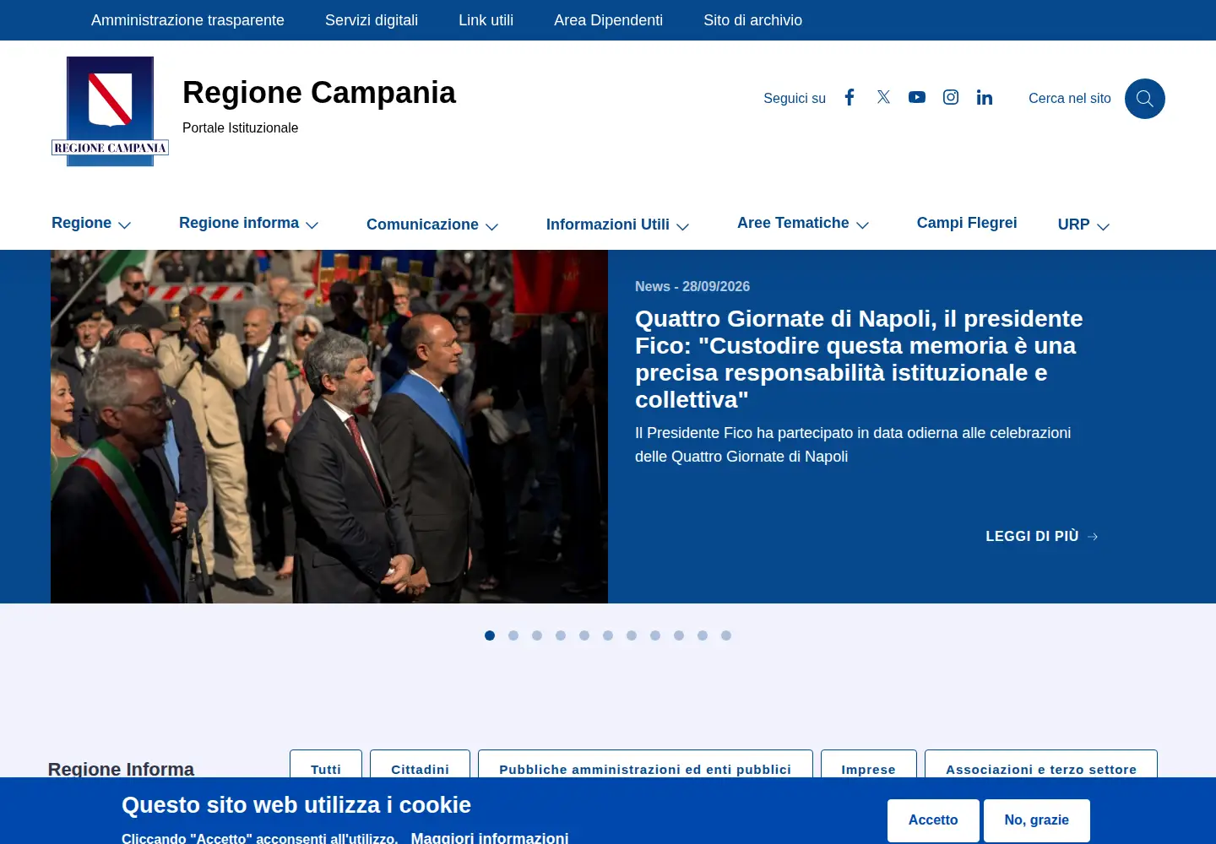The width and height of the screenshot is (1216, 844).
Task: Select the Imprese filter tab
Action: click(868, 765)
